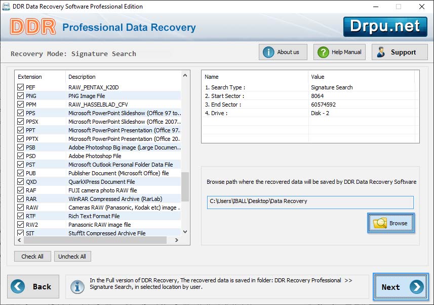This screenshot has width=434, height=305.
Task: Click the horizontal scroll left arrow
Action: point(19,240)
